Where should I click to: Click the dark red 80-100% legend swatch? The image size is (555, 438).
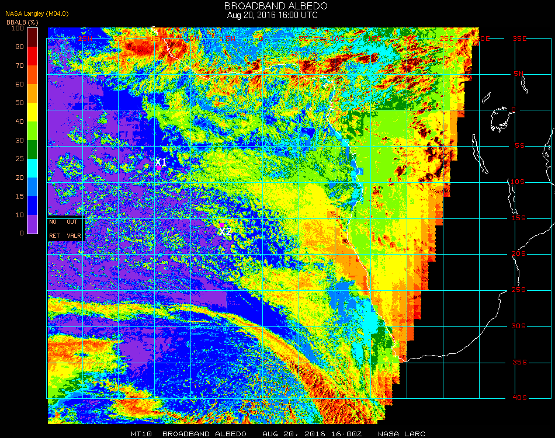click(32, 37)
